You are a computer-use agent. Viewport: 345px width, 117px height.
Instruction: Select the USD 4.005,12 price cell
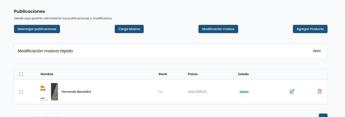(x=197, y=92)
